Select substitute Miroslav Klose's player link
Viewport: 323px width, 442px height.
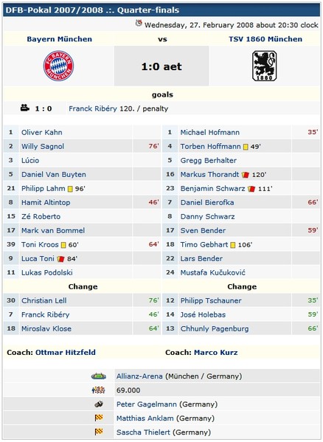pos(46,328)
